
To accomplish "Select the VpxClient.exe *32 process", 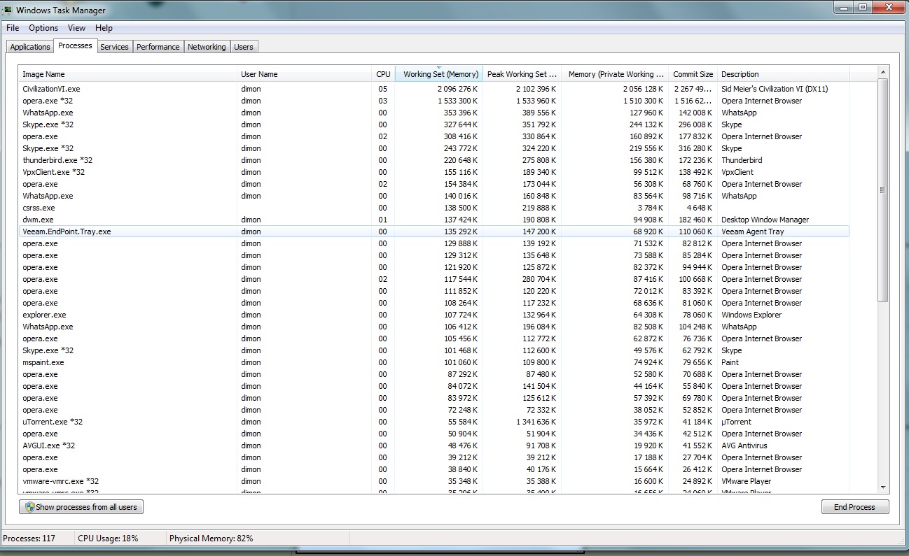I will [433, 172].
